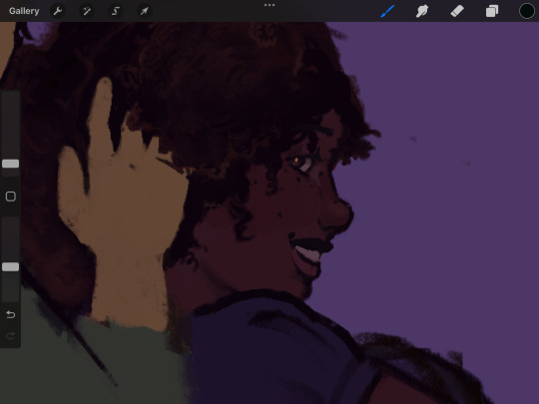Open the Layers panel
Image resolution: width=539 pixels, height=404 pixels.
point(492,11)
